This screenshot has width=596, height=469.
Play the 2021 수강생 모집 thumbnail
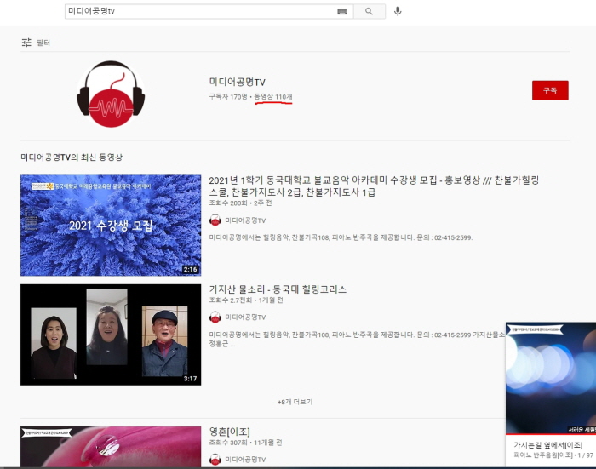(111, 226)
